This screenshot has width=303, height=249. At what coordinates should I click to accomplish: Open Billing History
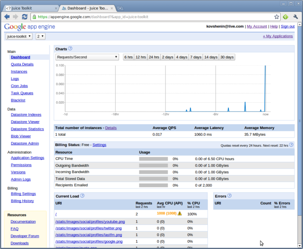[22, 201]
